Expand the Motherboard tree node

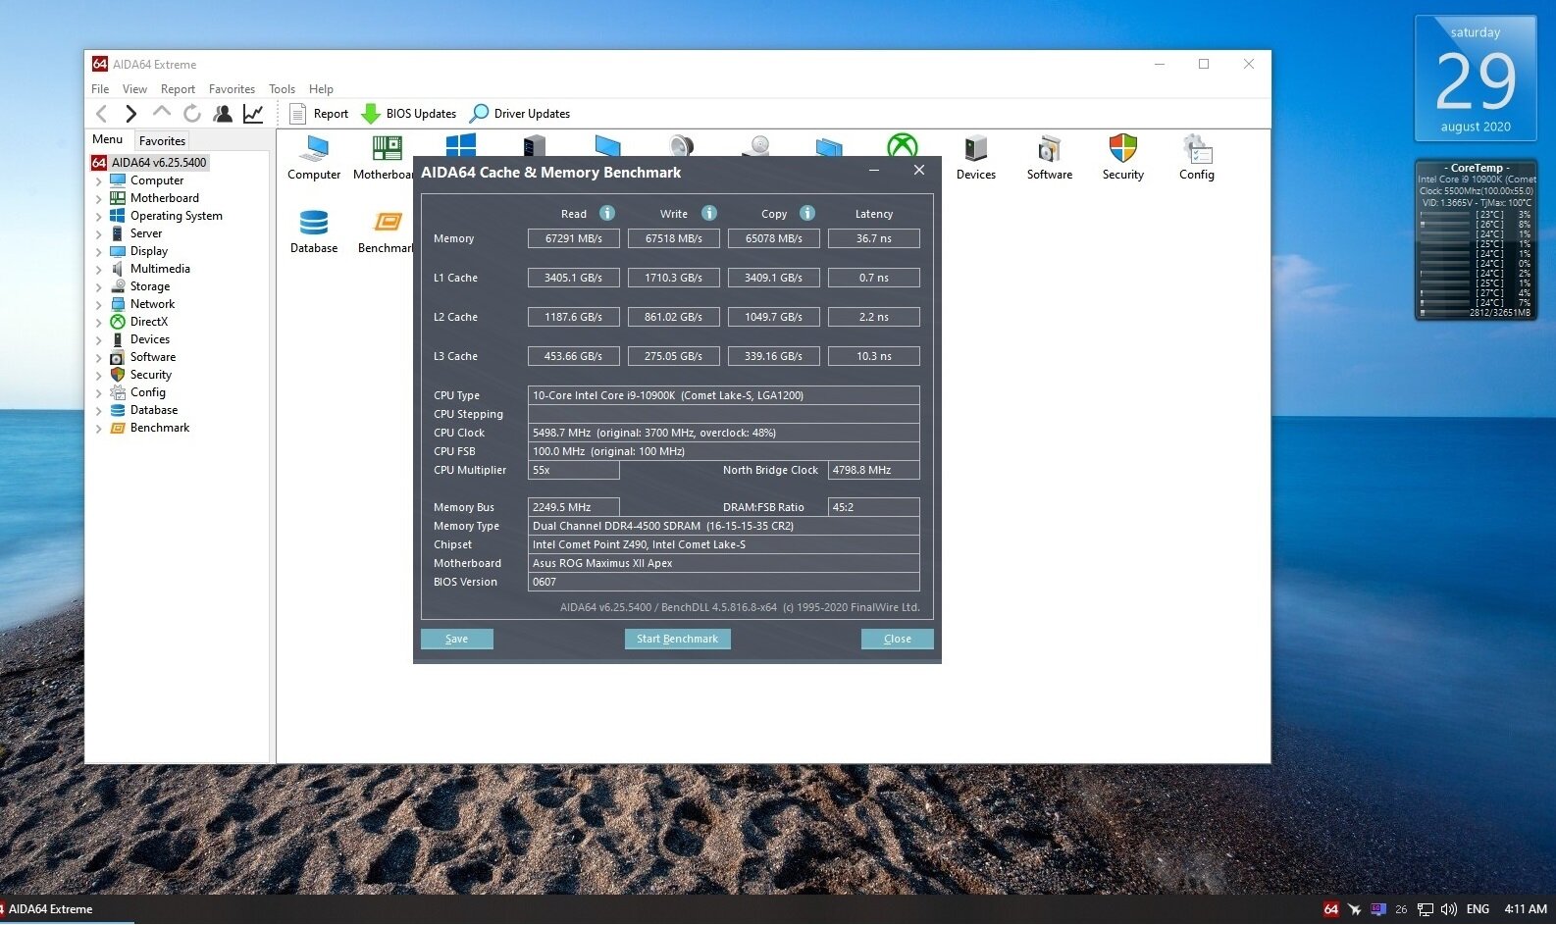[x=98, y=199]
